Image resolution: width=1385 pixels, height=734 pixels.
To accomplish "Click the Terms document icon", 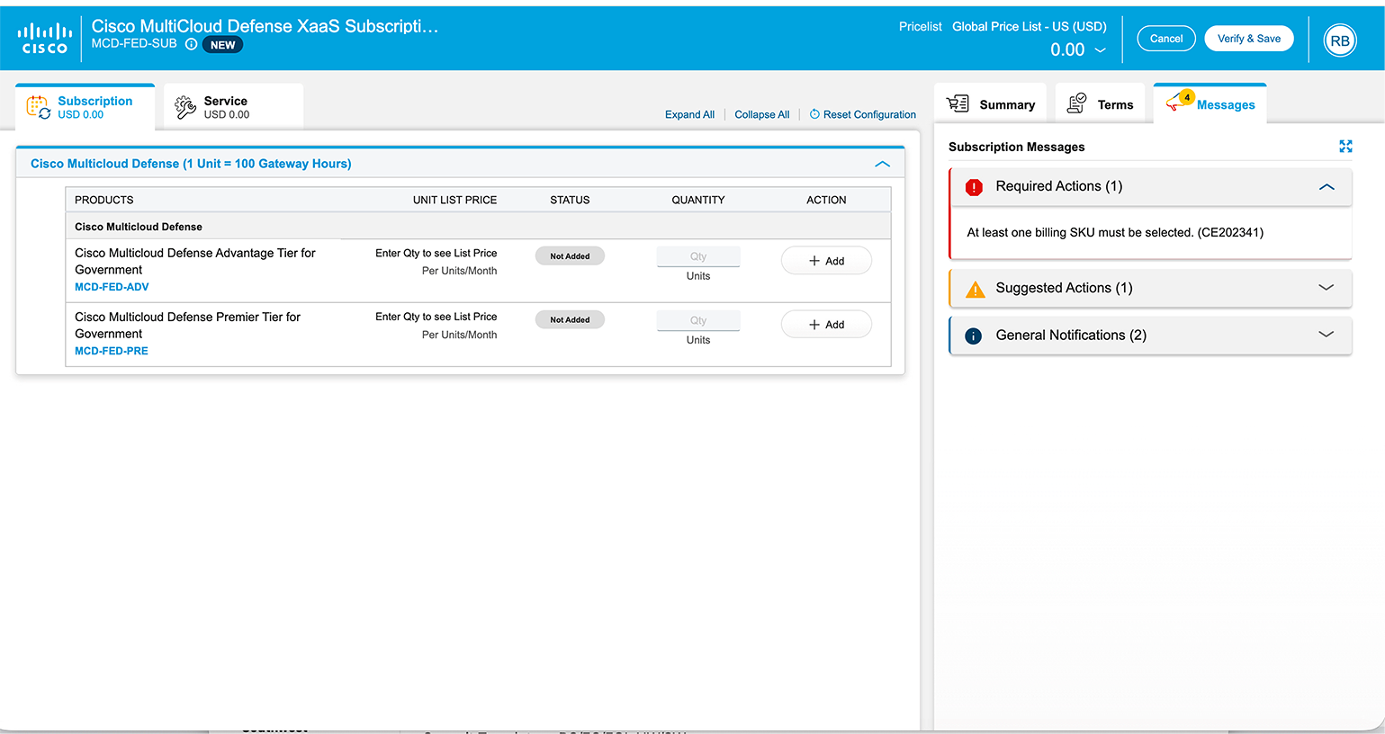I will (x=1076, y=104).
